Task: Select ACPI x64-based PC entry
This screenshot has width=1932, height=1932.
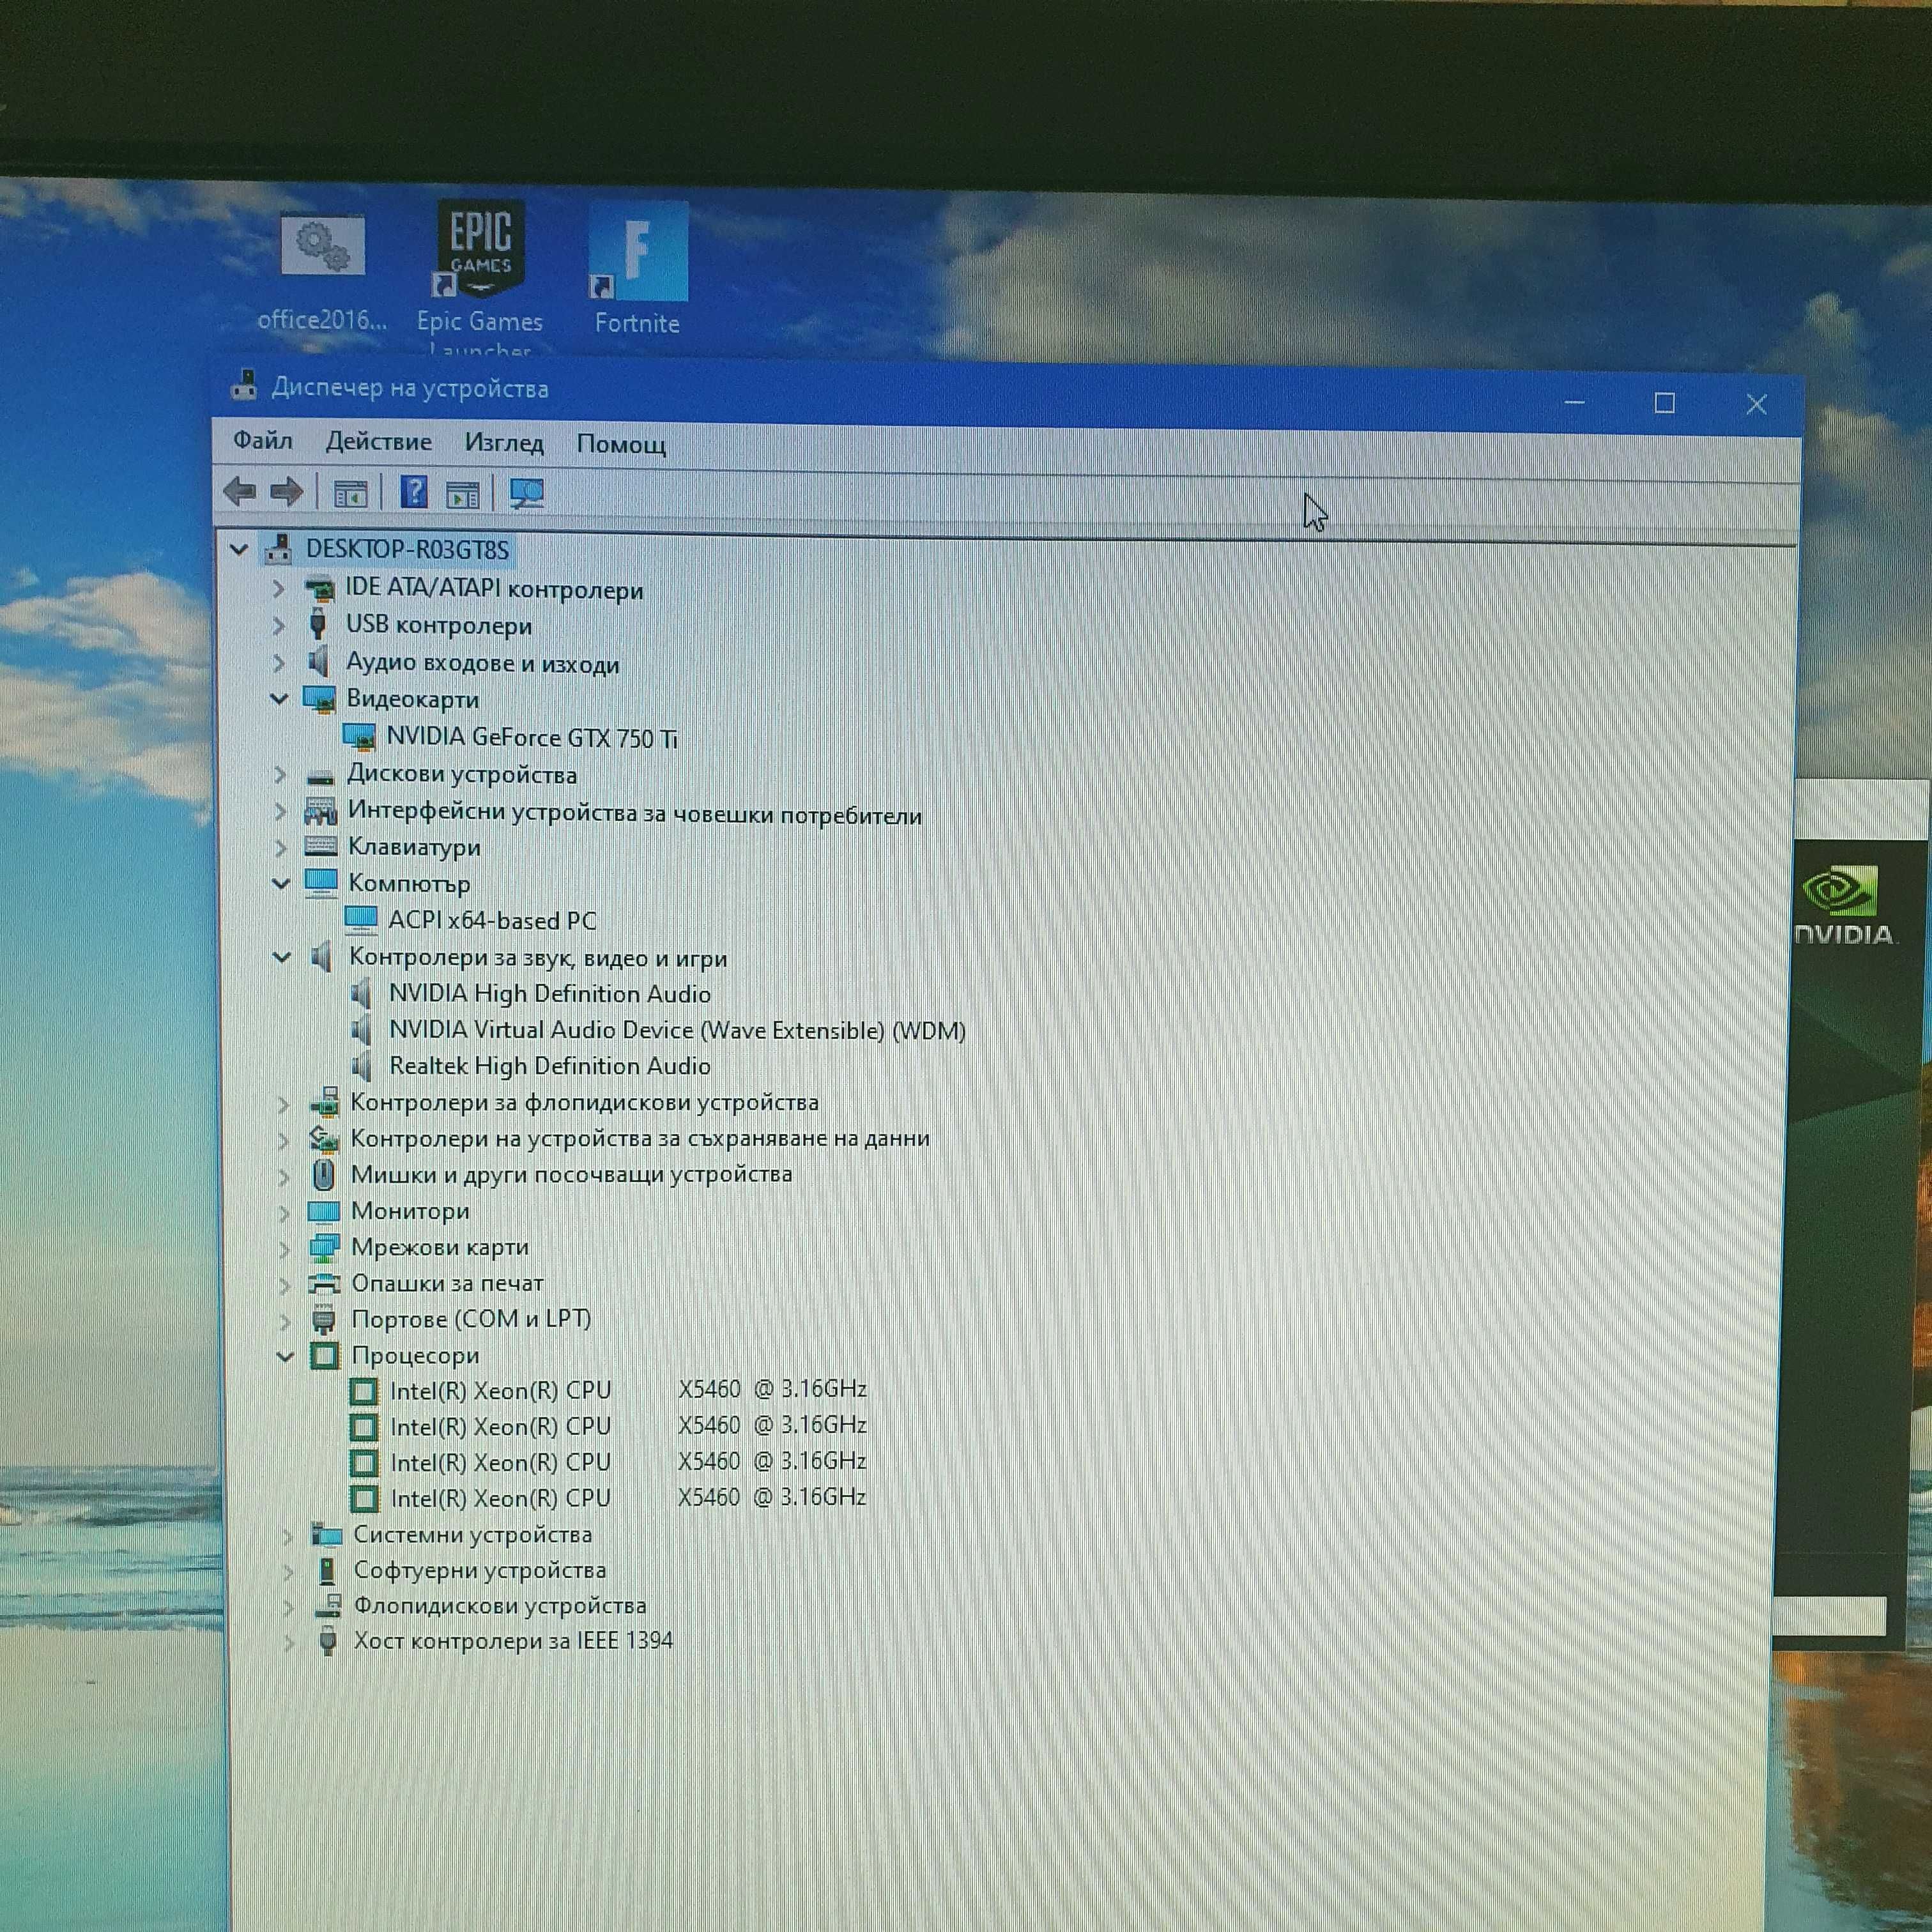Action: click(x=492, y=920)
